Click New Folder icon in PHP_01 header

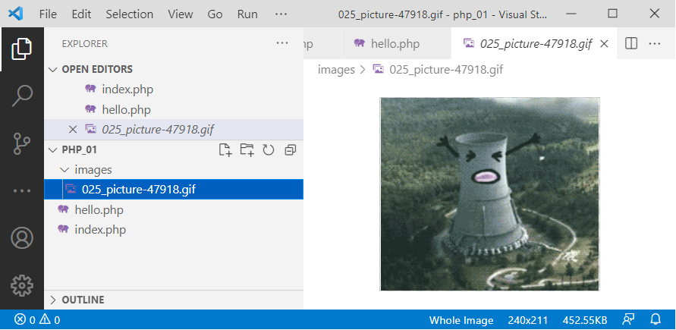click(x=247, y=150)
